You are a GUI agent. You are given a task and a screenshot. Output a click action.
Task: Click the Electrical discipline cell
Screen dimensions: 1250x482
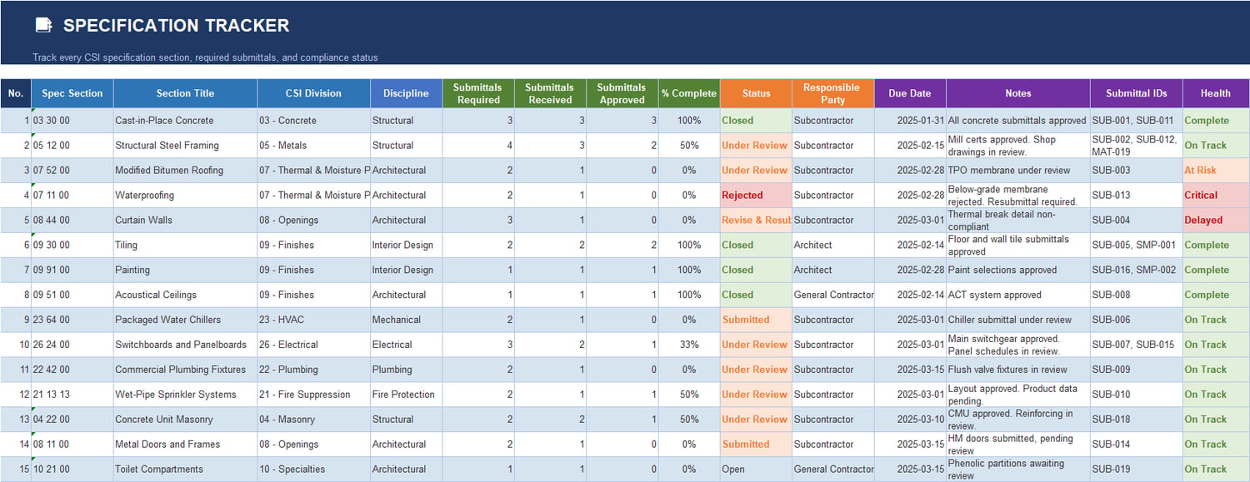point(406,345)
